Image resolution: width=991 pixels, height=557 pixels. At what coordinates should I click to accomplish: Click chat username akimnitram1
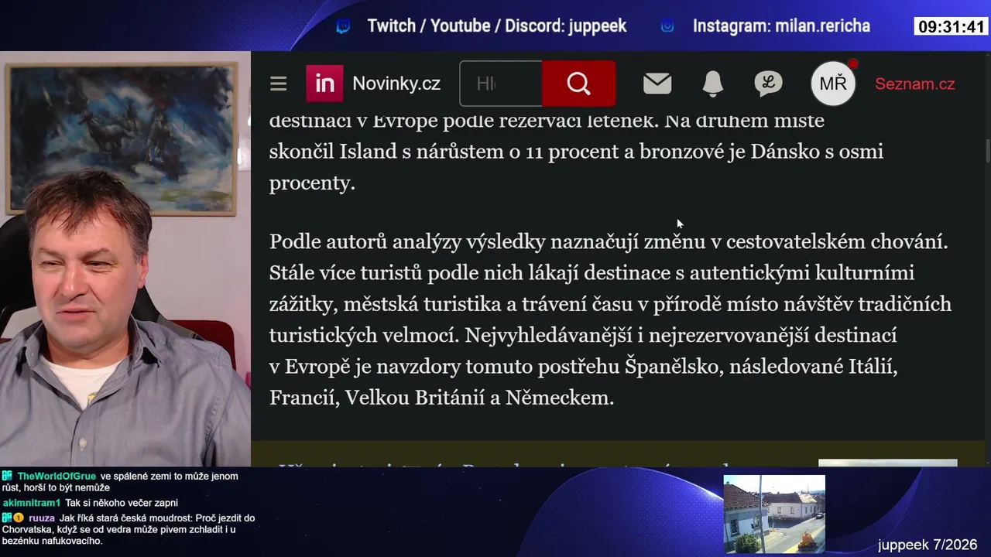pyautogui.click(x=31, y=503)
